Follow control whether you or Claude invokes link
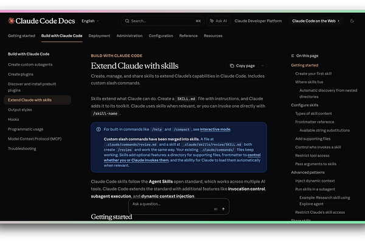The height and width of the screenshot is (243, 365). coord(182,157)
